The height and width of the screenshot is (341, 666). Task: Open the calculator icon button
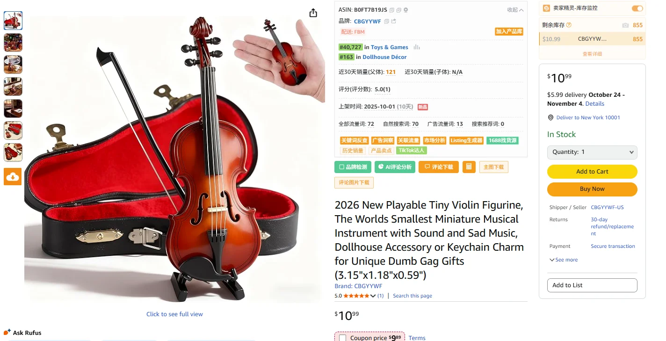469,167
